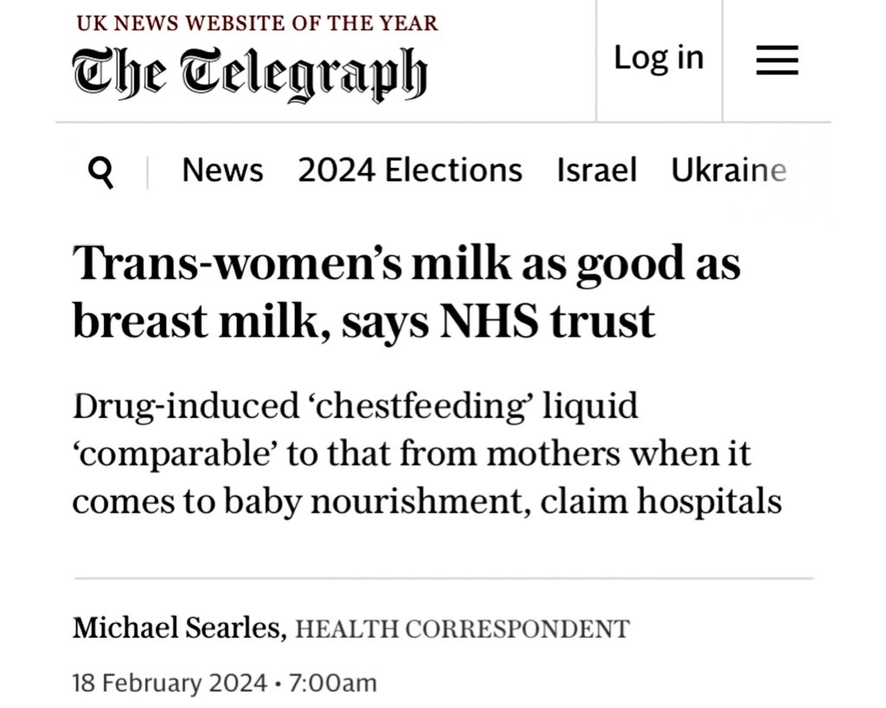Go to the News section
This screenshot has height=708, width=886.
pyautogui.click(x=222, y=171)
